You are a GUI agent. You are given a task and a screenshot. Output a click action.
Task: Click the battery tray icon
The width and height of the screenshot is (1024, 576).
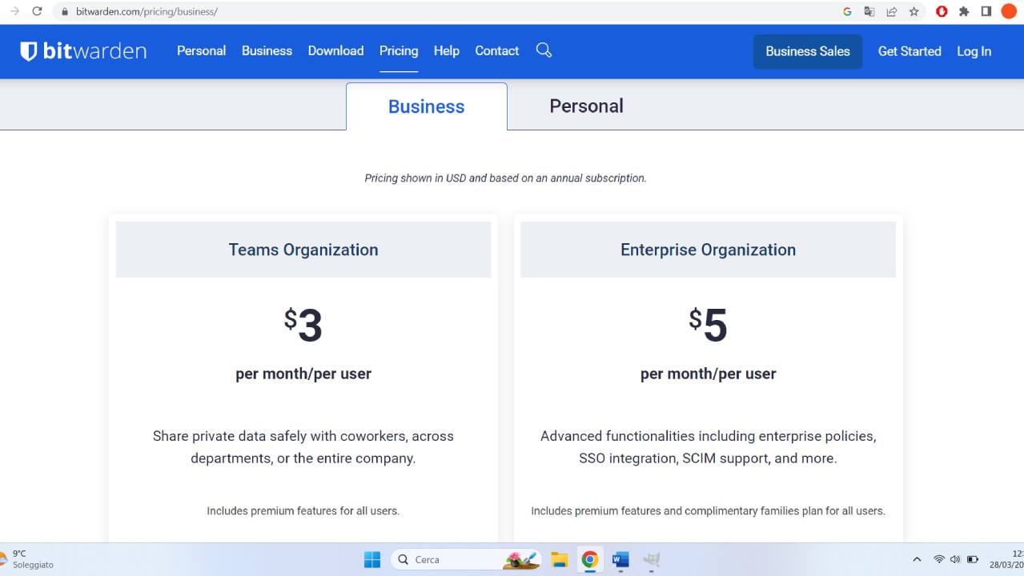pyautogui.click(x=973, y=559)
